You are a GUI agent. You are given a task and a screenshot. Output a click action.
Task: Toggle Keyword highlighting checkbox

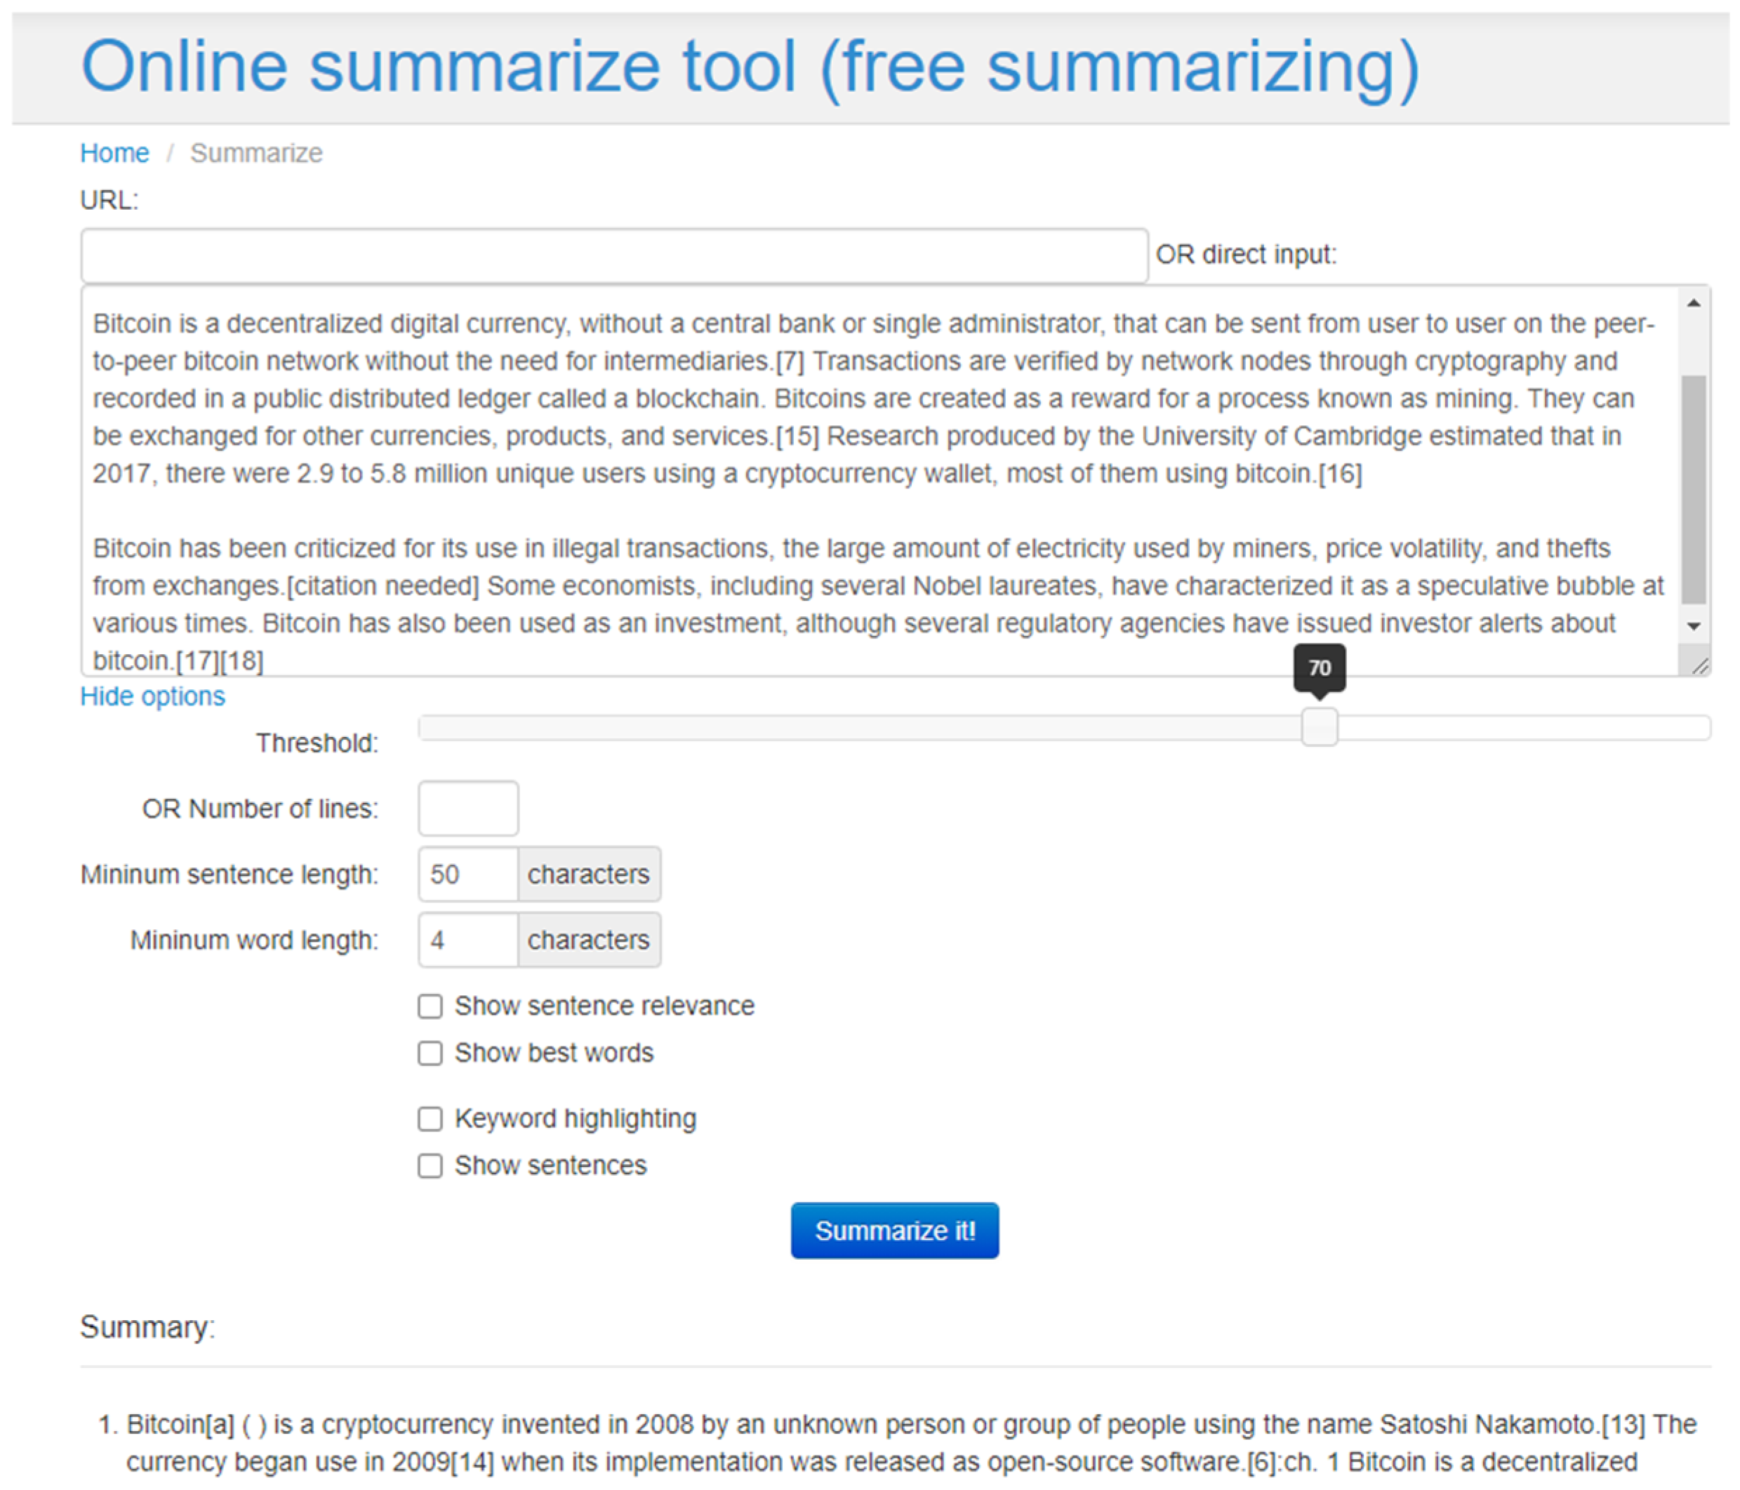430,1119
